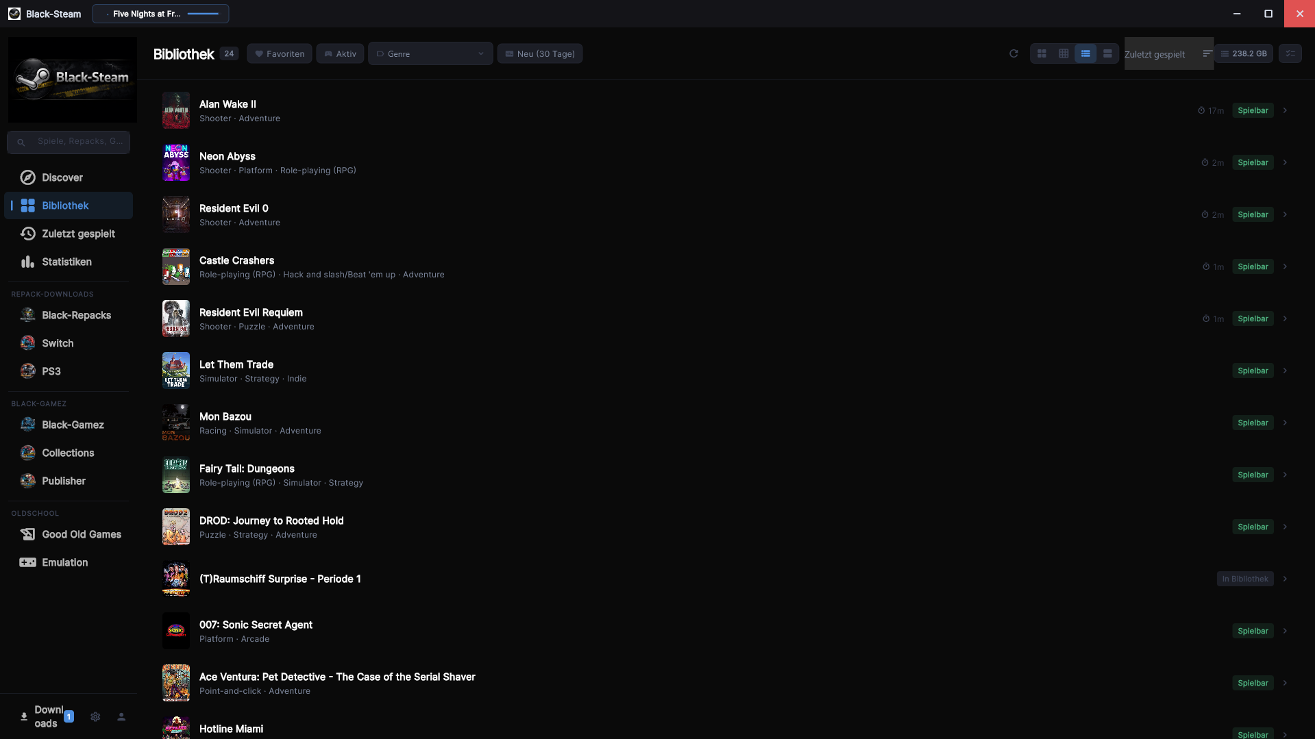Click Spielbar on 007: Sonic Secret Agent
Image resolution: width=1315 pixels, height=739 pixels.
(1253, 631)
